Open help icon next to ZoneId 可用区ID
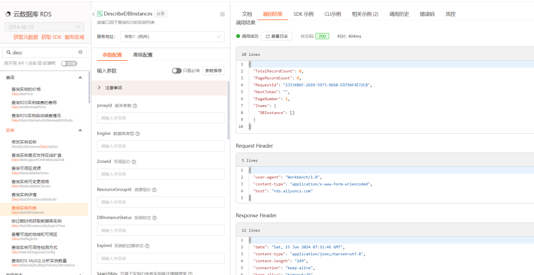Screen dimensions: 534x275 (134, 162)
